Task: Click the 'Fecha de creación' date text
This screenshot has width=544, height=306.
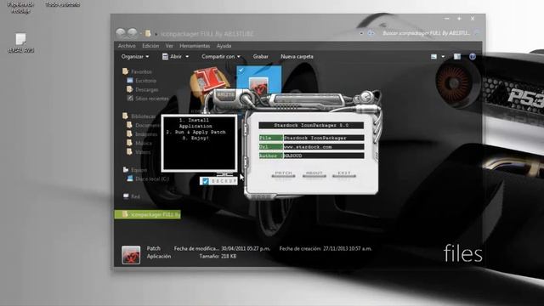Action: click(326, 249)
